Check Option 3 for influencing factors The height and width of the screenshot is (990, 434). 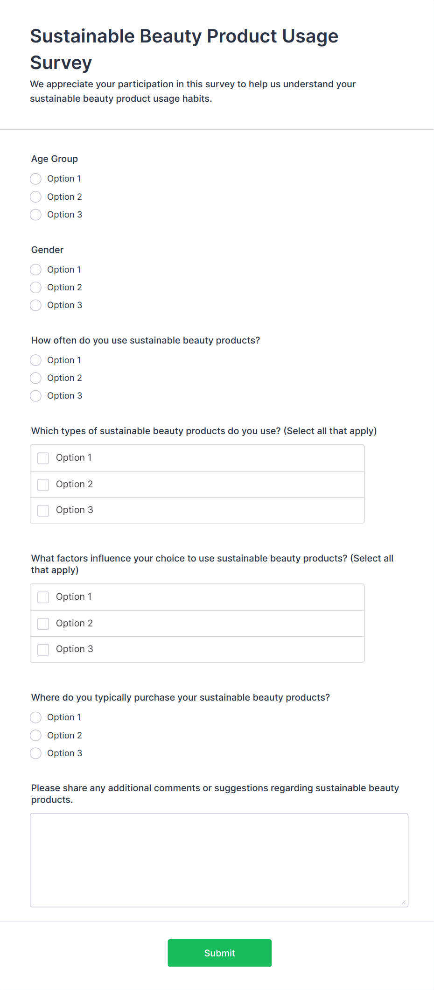[43, 649]
